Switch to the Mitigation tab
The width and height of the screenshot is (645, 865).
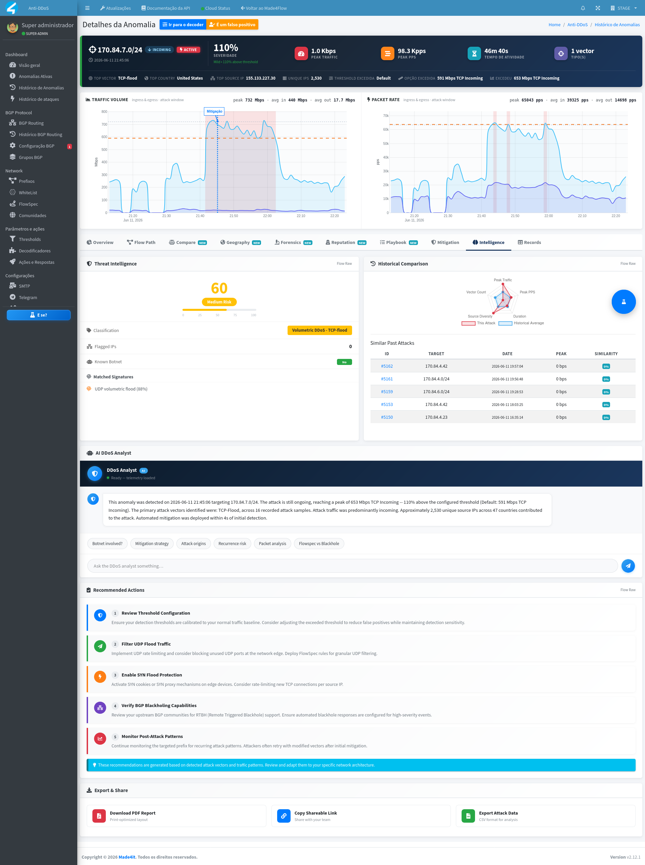445,242
